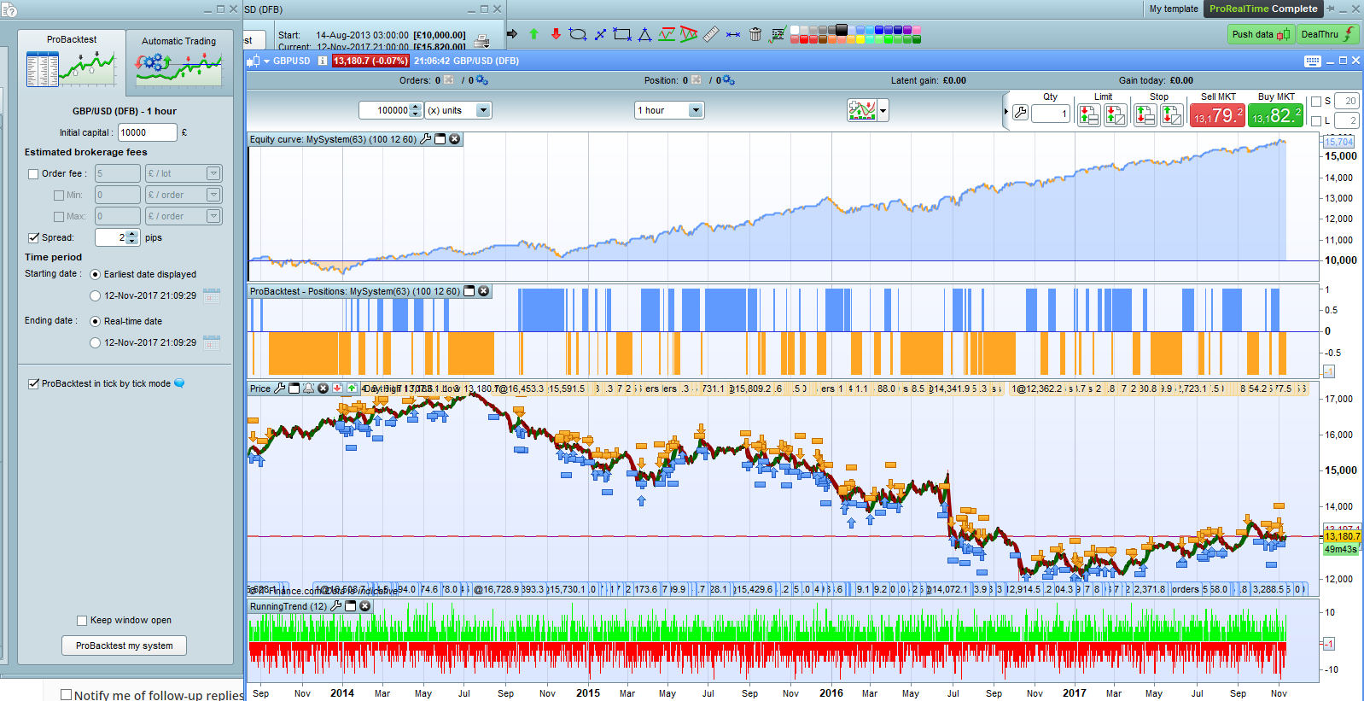Image resolution: width=1364 pixels, height=701 pixels.
Task: Enable the S checkbox near 20 field
Action: point(1316,102)
